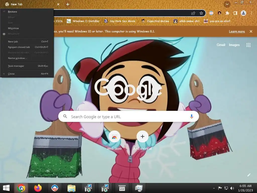
Task: Open the Web Store shortcut
Action: coord(114,141)
